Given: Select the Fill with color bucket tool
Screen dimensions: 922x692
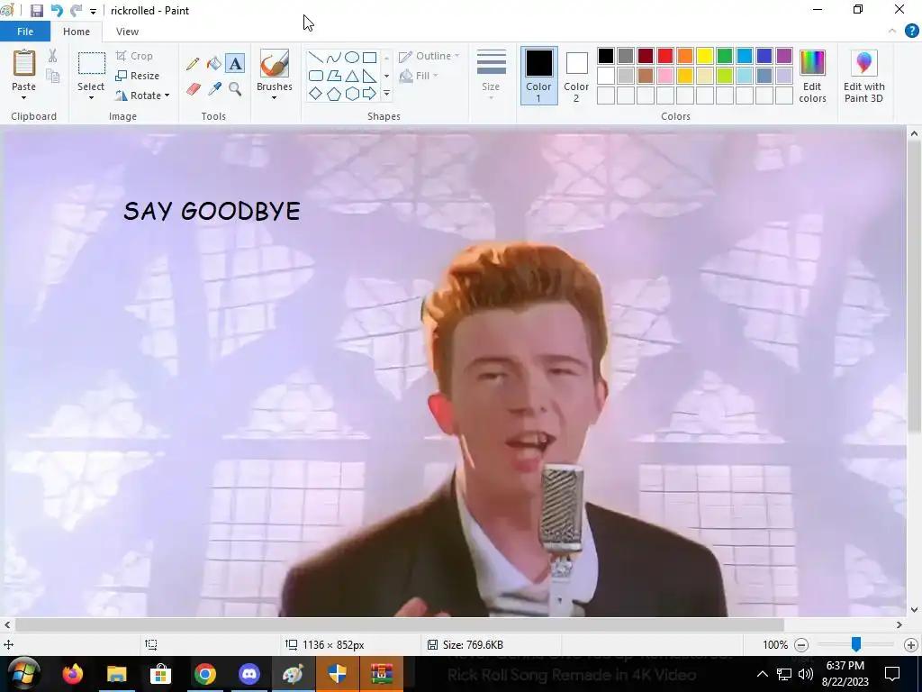Looking at the screenshot, I should [214, 64].
